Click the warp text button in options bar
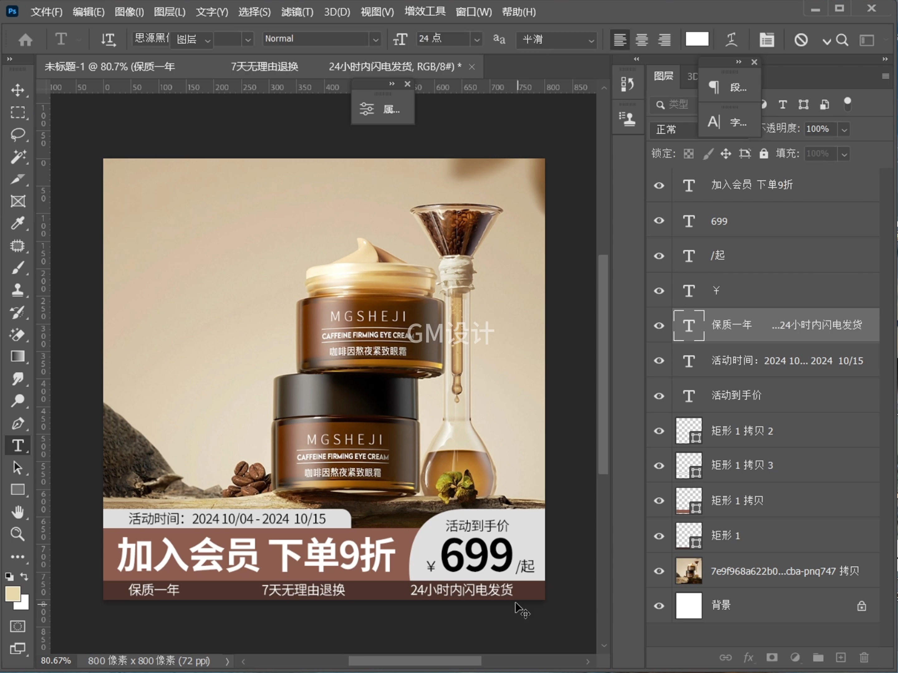 click(x=731, y=39)
